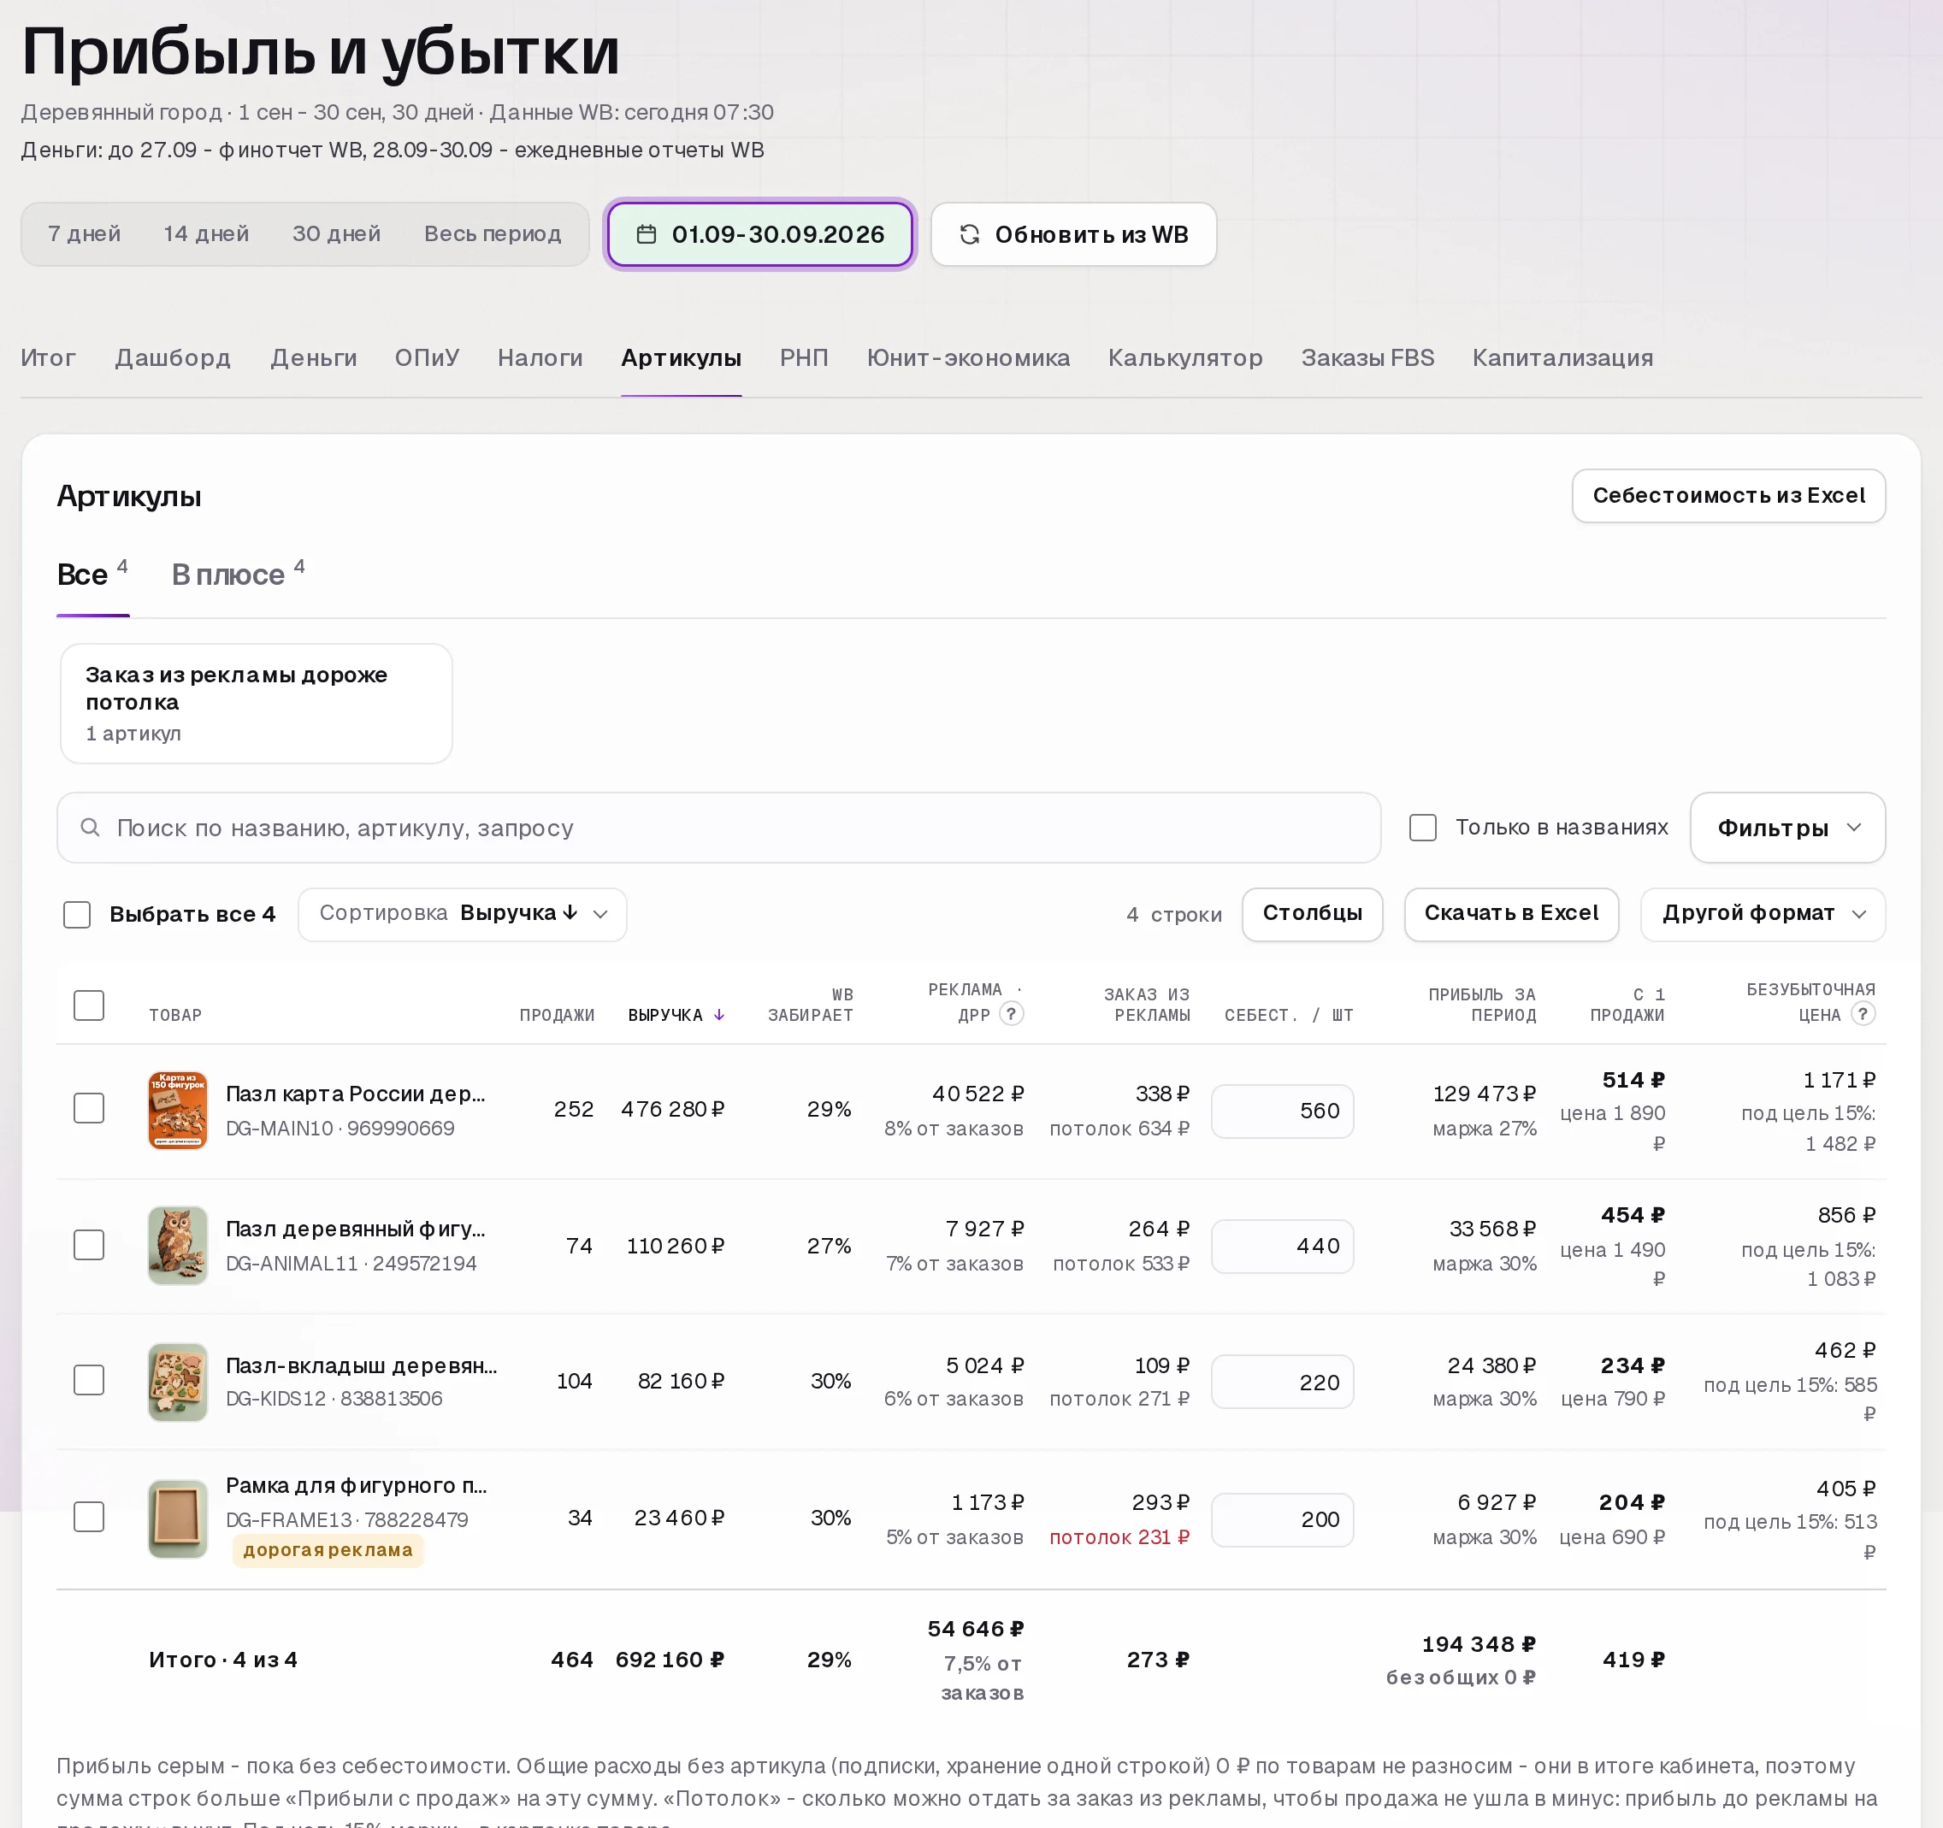Enable the Только в названиях checkbox
The width and height of the screenshot is (1943, 1828).
point(1423,828)
